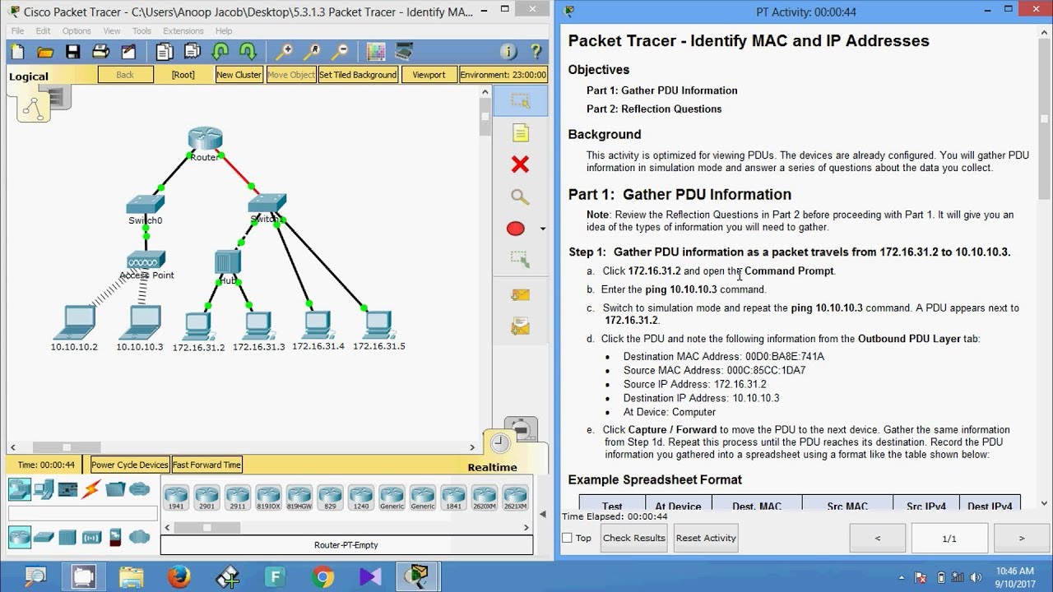Open the Custom Devices Dialog icon
The width and height of the screenshot is (1053, 592).
(x=403, y=53)
